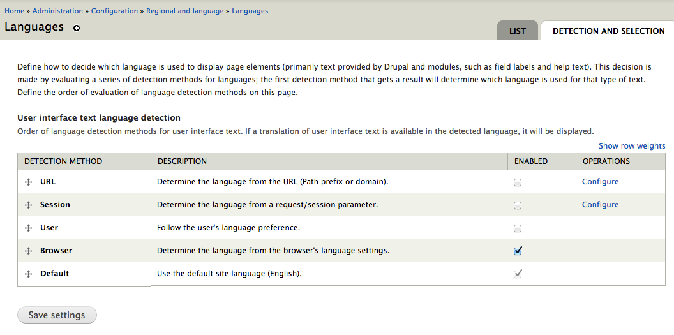Open Configure link for Session method
This screenshot has width=674, height=335.
point(600,205)
